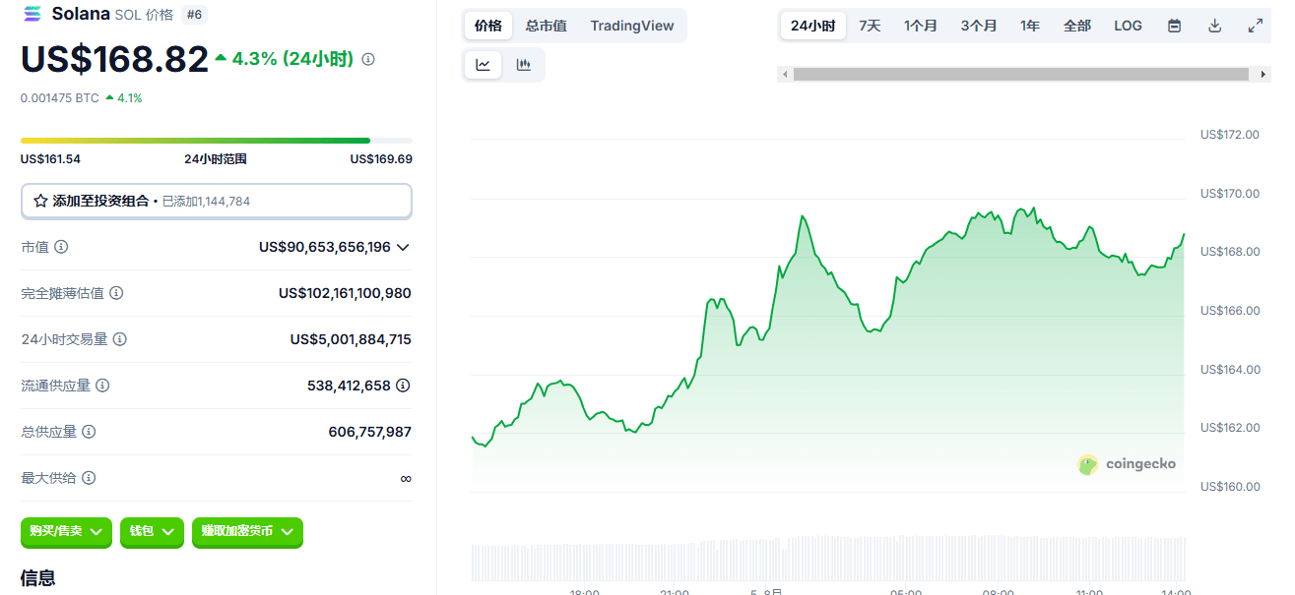Select 7天 time range
1295x595 pixels.
tap(871, 26)
